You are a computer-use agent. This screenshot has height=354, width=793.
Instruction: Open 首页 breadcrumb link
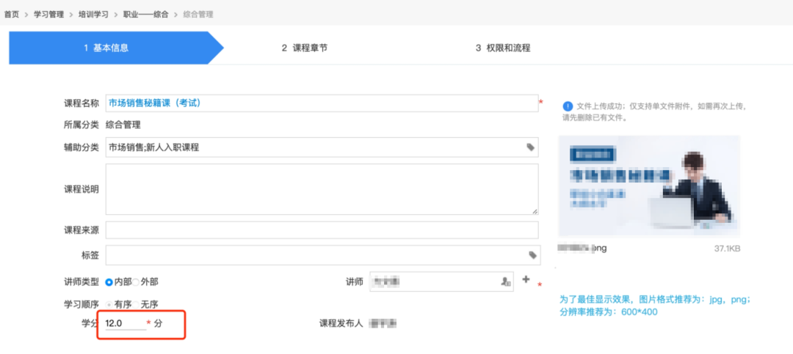point(12,14)
